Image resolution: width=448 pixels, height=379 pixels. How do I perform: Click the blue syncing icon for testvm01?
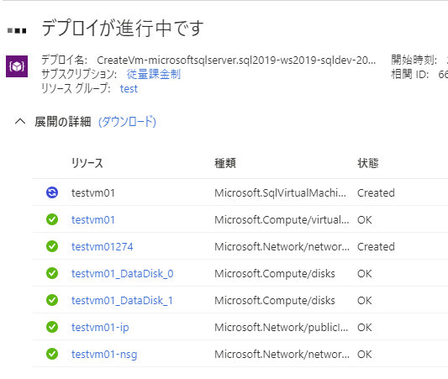point(52,192)
